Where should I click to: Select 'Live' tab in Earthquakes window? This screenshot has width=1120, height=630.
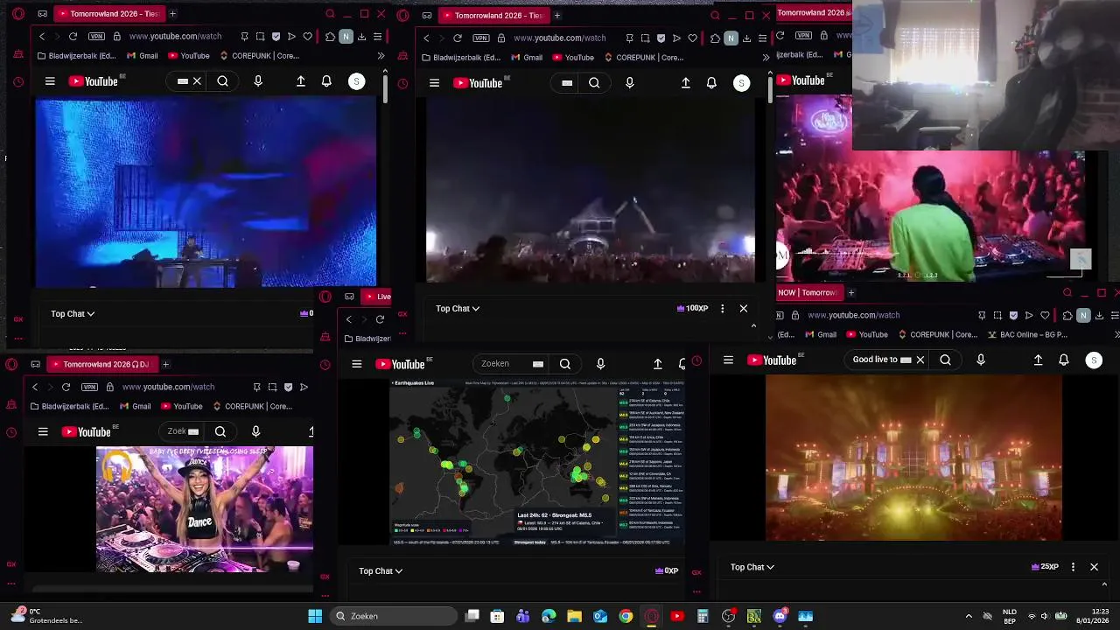pos(376,296)
